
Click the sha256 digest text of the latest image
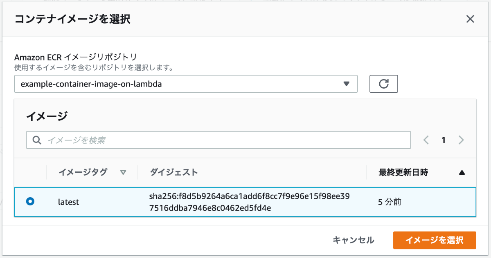pyautogui.click(x=250, y=202)
